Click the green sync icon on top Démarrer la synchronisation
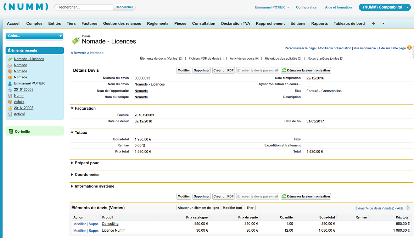414x238 pixels. [284, 71]
